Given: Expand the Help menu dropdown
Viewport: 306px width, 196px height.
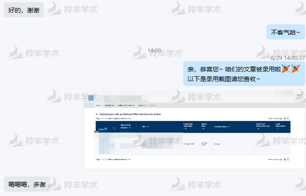Looking at the screenshot, I should tap(152, 106).
